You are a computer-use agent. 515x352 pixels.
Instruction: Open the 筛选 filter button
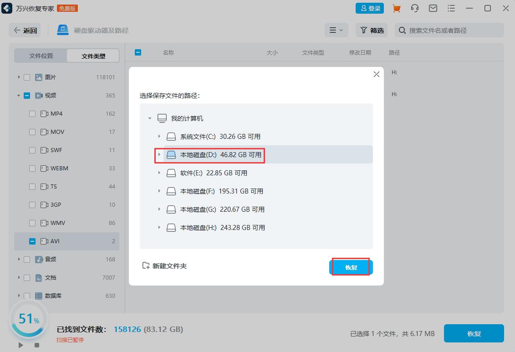coord(372,30)
